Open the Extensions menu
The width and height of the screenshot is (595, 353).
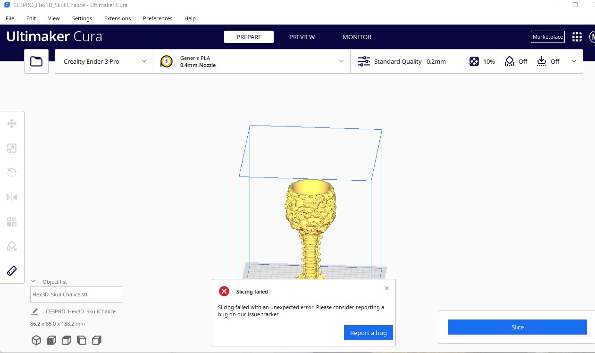(x=117, y=18)
